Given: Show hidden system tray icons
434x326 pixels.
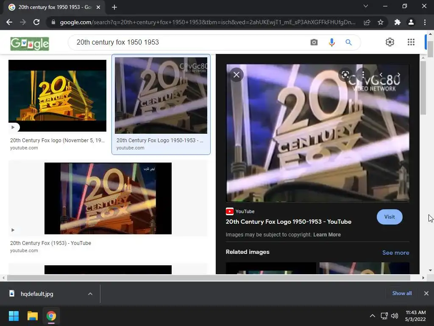Looking at the screenshot, I should [373, 316].
